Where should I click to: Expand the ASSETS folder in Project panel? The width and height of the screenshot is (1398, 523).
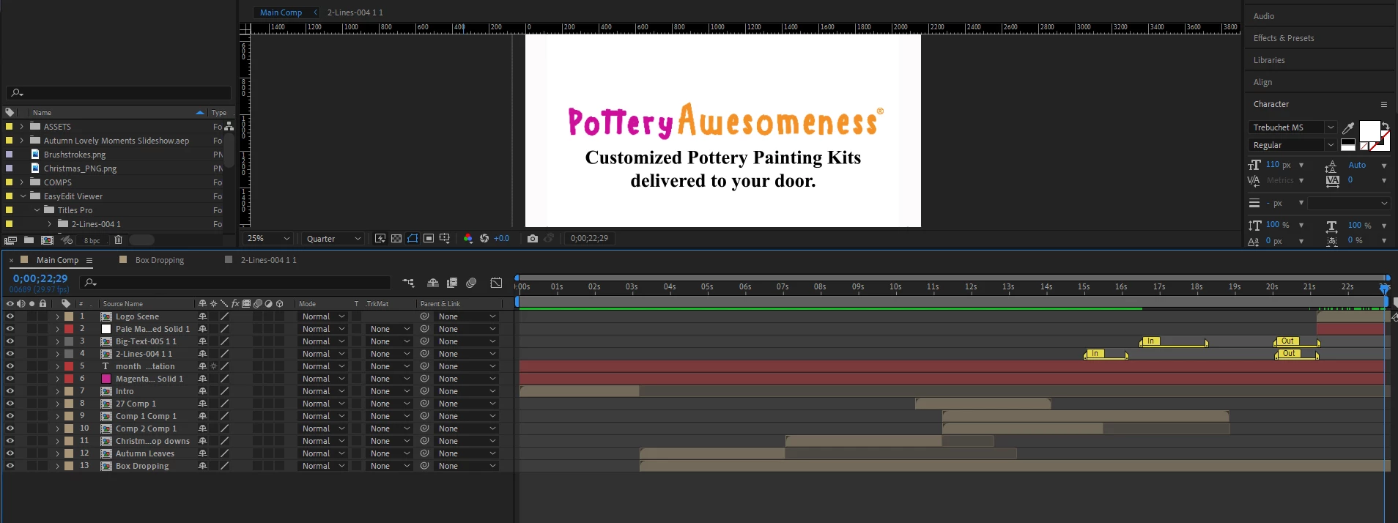22,127
